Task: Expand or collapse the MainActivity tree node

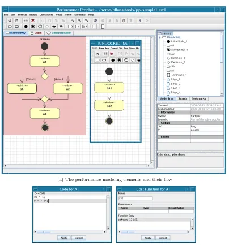Action: 160,37
